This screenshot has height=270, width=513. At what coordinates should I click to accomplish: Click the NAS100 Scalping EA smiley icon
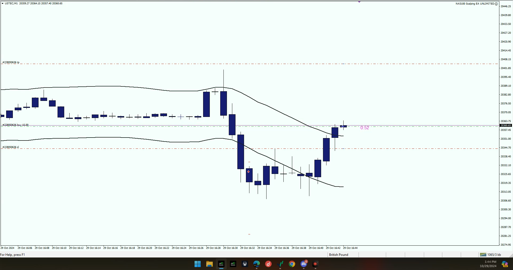[496, 4]
